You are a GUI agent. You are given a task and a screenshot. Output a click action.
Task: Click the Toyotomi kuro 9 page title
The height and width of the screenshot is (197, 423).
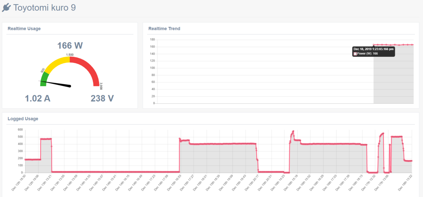(45, 8)
